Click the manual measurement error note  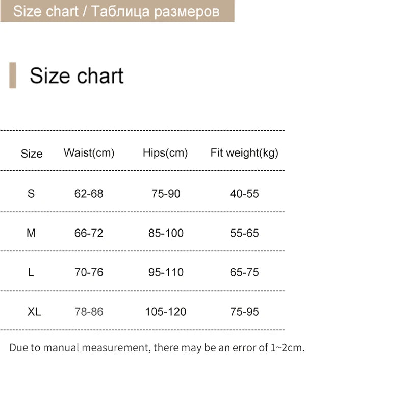(157, 348)
